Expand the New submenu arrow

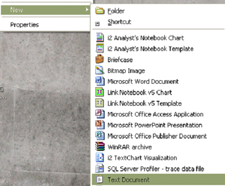click(87, 10)
